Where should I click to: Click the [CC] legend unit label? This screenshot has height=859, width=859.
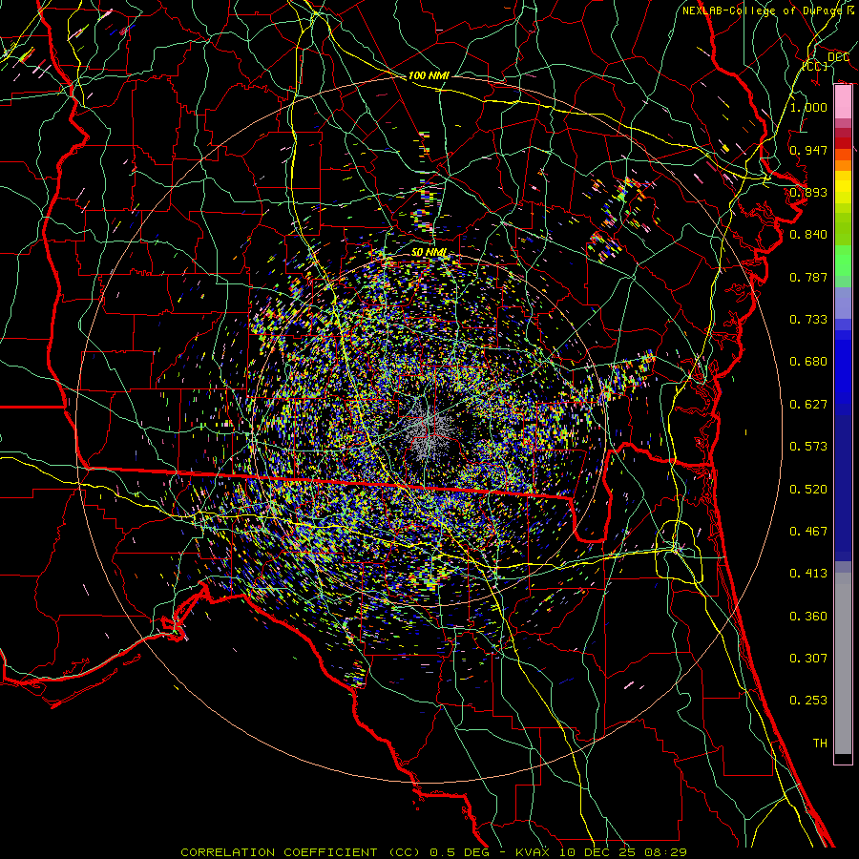tap(815, 66)
